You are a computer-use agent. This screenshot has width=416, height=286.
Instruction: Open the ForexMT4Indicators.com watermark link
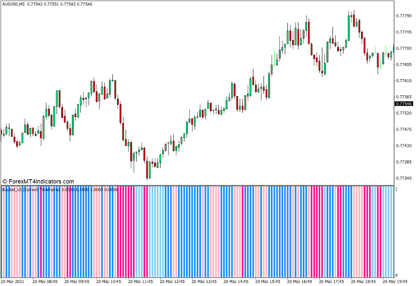38,181
